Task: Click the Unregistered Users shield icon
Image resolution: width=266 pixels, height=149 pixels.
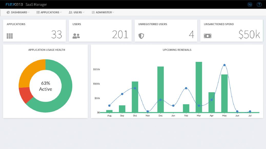Action: tap(141, 36)
